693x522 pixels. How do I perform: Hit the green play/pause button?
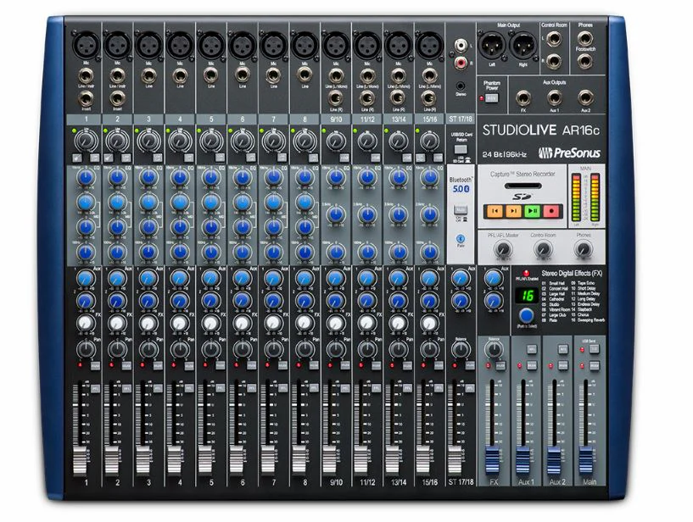tap(533, 211)
